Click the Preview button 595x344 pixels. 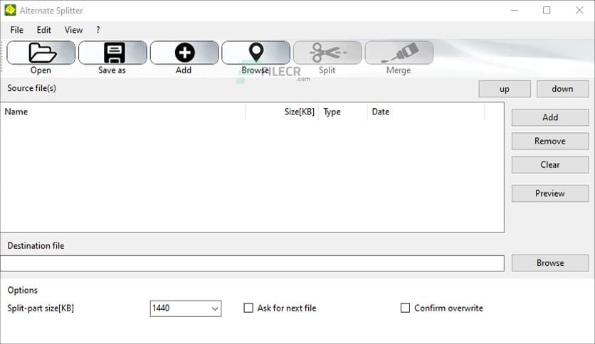pyautogui.click(x=550, y=193)
